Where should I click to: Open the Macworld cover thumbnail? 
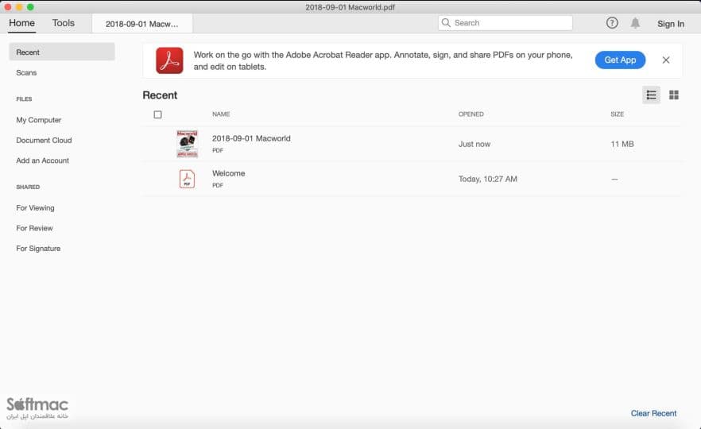187,144
